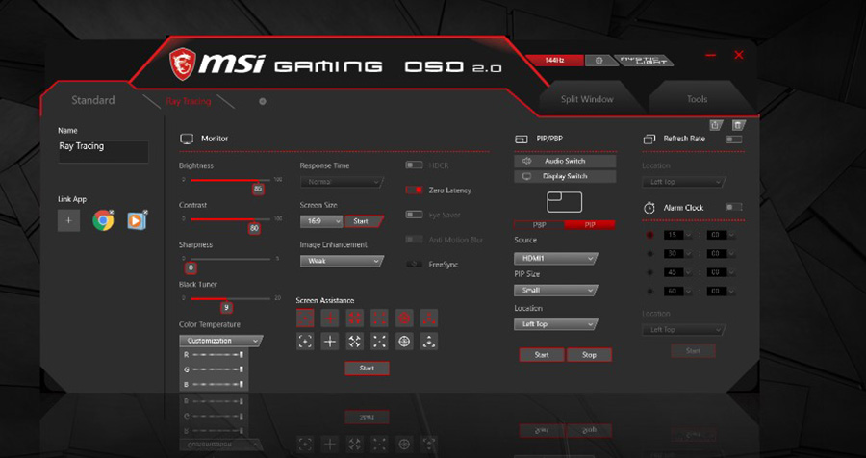Viewport: 866px width, 458px height.
Task: Click the Brightness slider handle at 85
Action: click(x=257, y=189)
